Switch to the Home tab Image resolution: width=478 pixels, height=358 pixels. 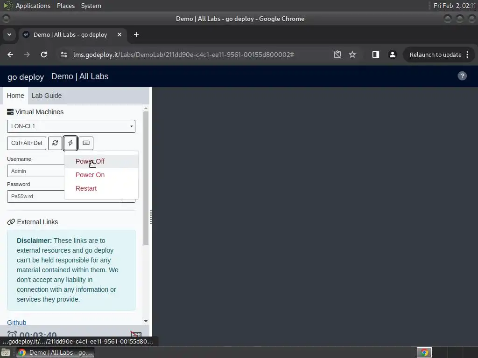(x=15, y=96)
